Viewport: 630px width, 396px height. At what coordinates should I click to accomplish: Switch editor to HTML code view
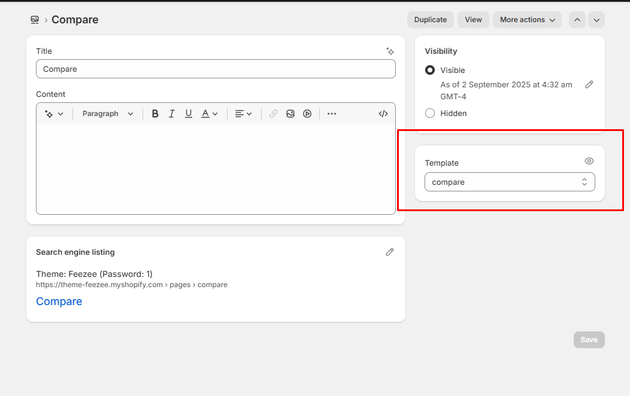click(x=383, y=114)
